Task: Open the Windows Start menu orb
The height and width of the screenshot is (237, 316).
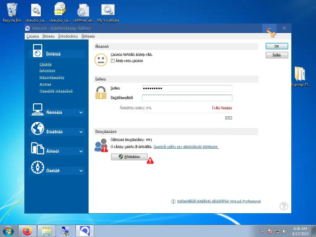Action: 8,231
